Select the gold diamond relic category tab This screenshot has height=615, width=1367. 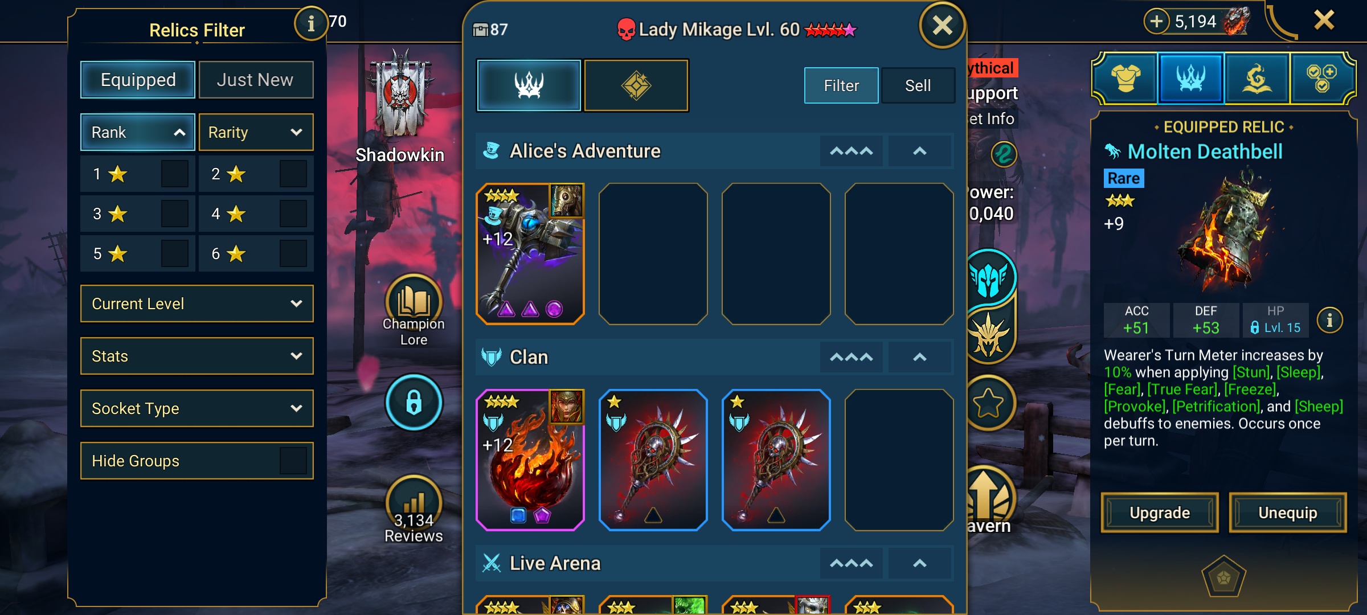click(x=636, y=85)
